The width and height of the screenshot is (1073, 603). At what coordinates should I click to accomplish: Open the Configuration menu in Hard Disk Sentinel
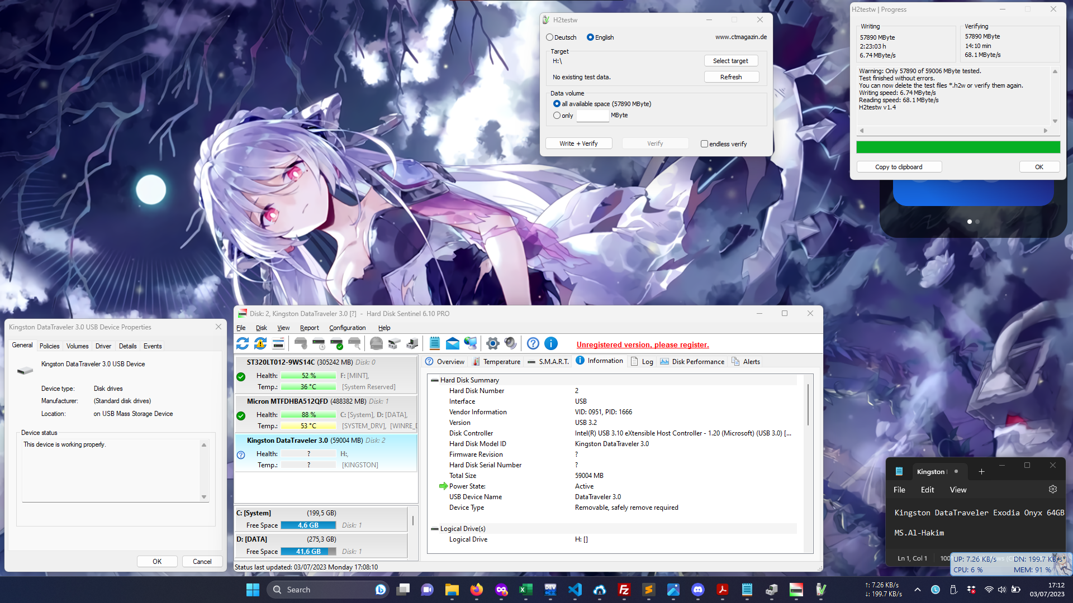click(x=347, y=328)
